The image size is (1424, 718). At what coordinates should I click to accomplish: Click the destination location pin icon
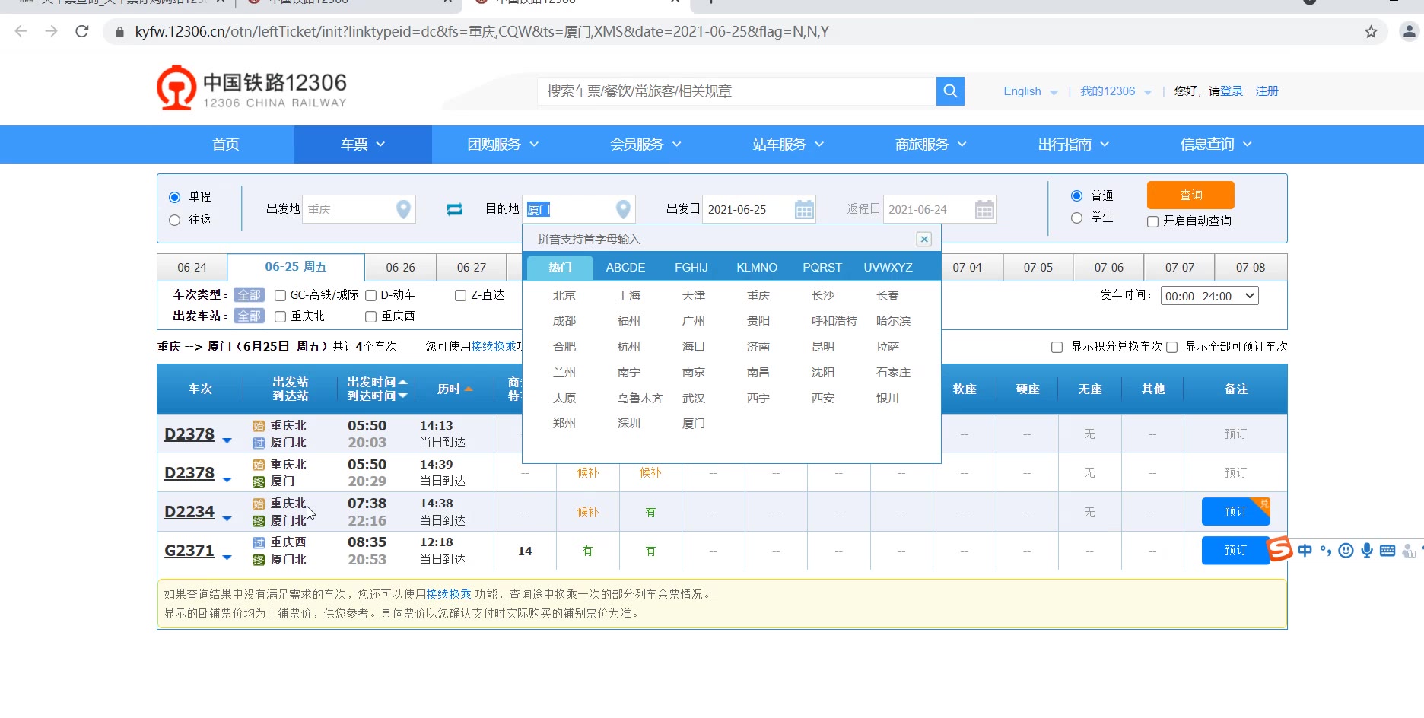[622, 209]
